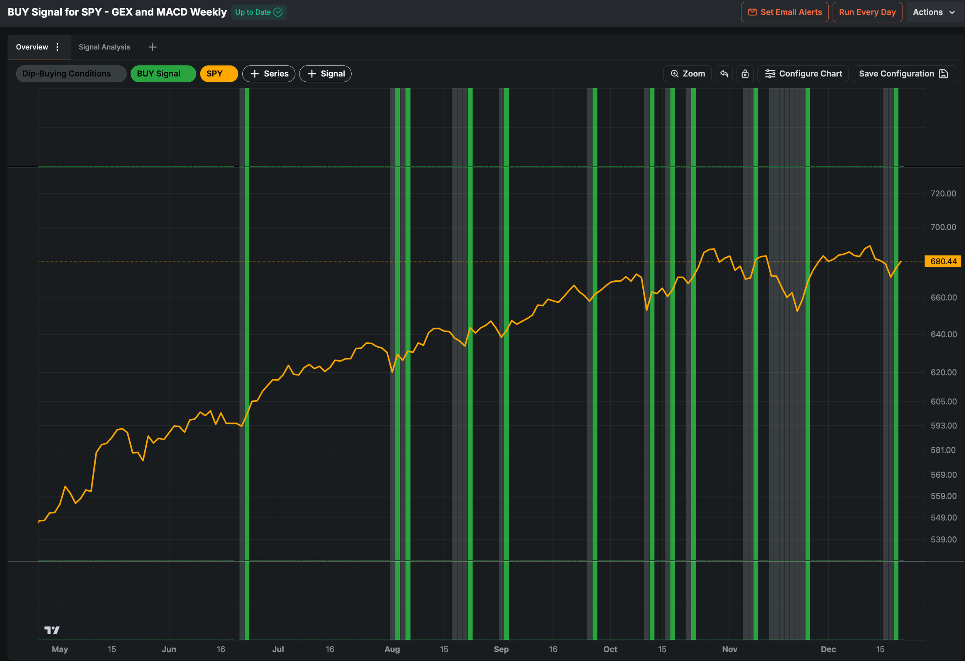Image resolution: width=965 pixels, height=661 pixels.
Task: Toggle the SPY series visibility pill
Action: (x=218, y=73)
